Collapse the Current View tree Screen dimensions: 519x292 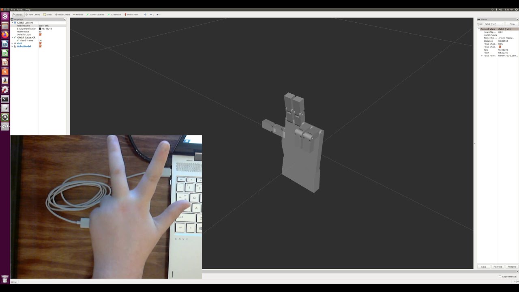[x=479, y=29]
